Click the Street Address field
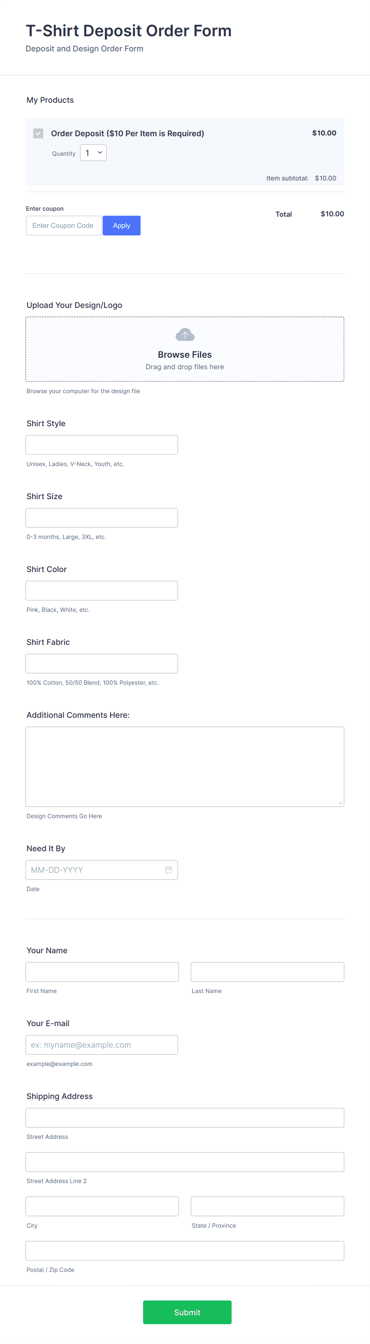Image resolution: width=370 pixels, height=1344 pixels. tap(185, 1117)
